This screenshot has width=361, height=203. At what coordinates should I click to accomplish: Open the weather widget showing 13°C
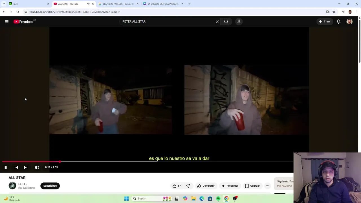click(12, 198)
